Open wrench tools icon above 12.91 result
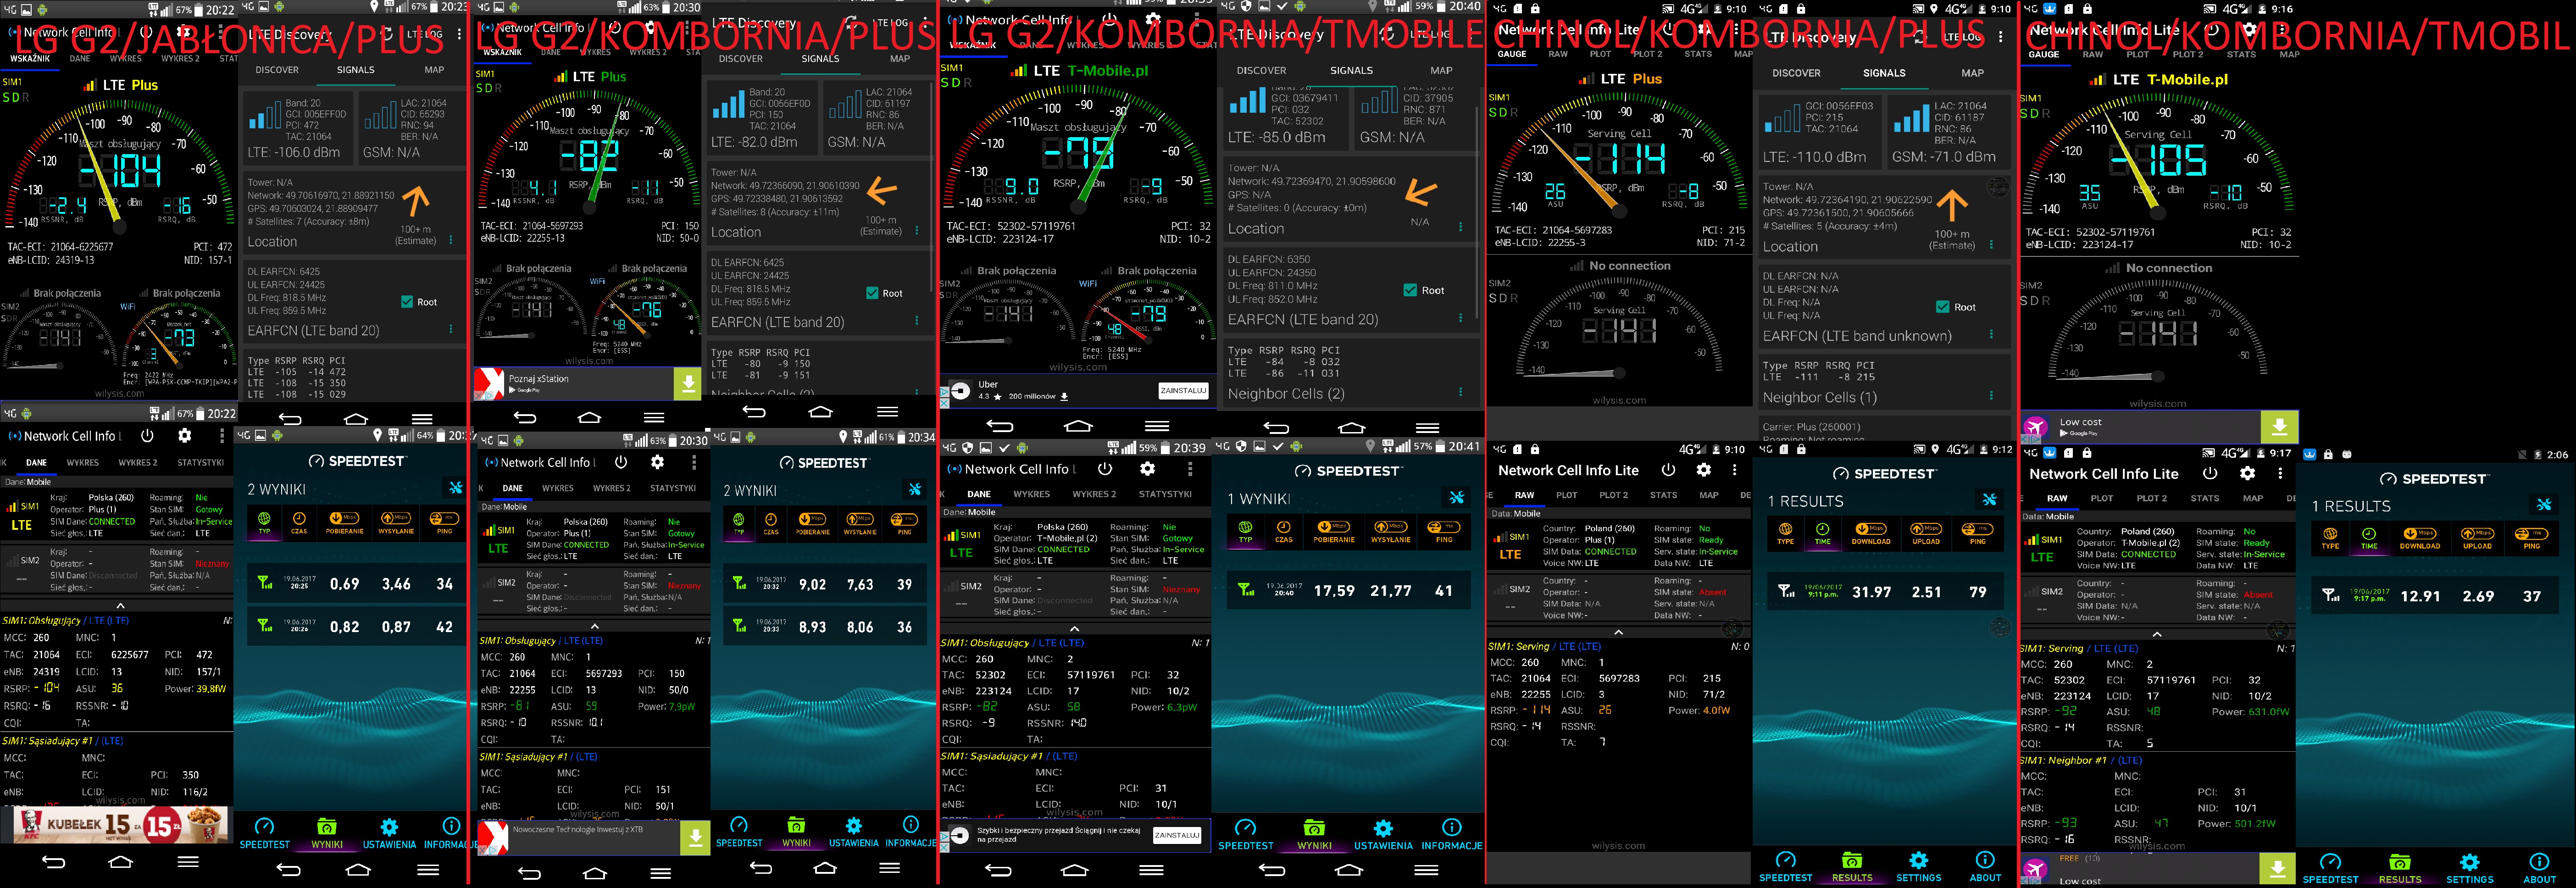Viewport: 2576px width, 888px height. coord(2543,504)
